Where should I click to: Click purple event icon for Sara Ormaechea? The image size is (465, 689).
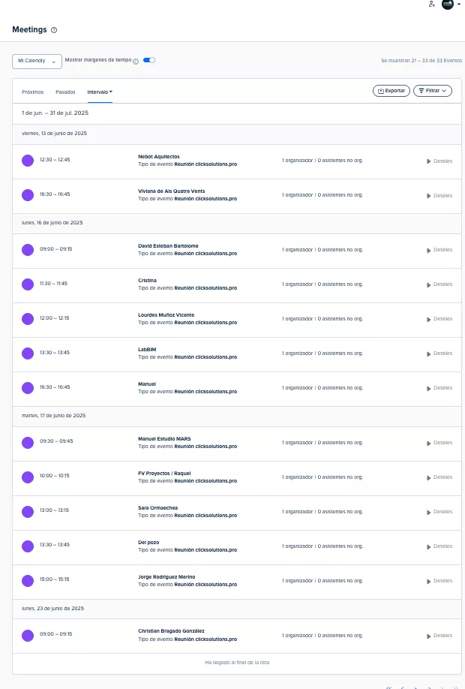click(x=28, y=512)
